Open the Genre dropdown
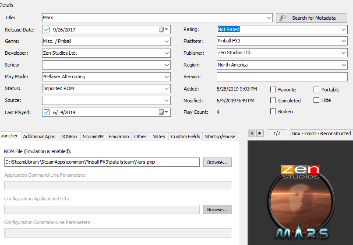The height and width of the screenshot is (245, 353). [167, 42]
